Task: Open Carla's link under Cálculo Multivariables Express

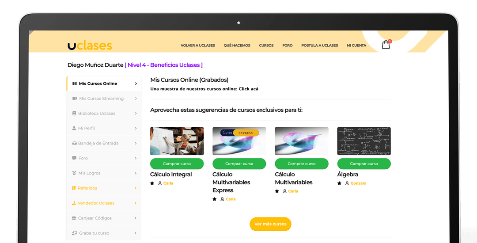Action: tap(231, 199)
